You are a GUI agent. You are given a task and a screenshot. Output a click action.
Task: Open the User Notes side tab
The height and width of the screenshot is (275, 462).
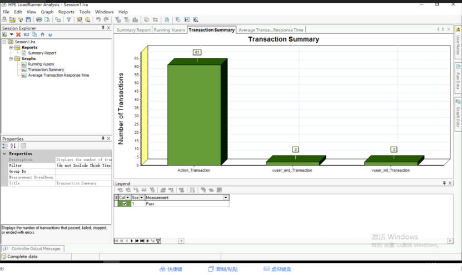tap(458, 42)
